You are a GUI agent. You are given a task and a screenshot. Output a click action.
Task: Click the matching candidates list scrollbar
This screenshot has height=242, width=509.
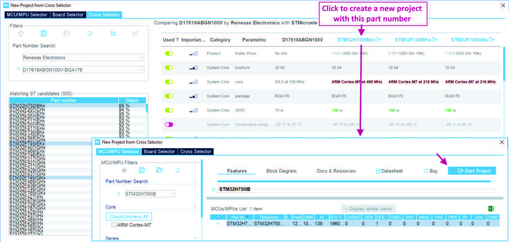(x=147, y=108)
